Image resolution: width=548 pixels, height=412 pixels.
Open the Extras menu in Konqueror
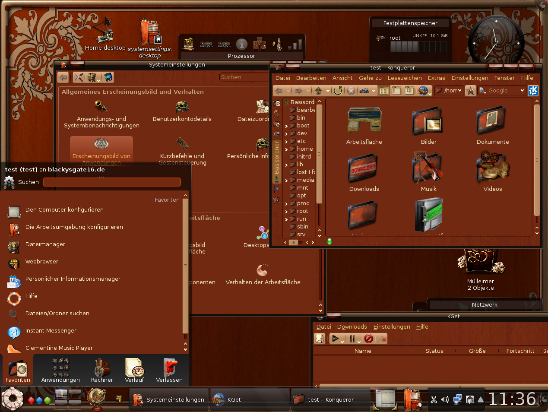[436, 78]
